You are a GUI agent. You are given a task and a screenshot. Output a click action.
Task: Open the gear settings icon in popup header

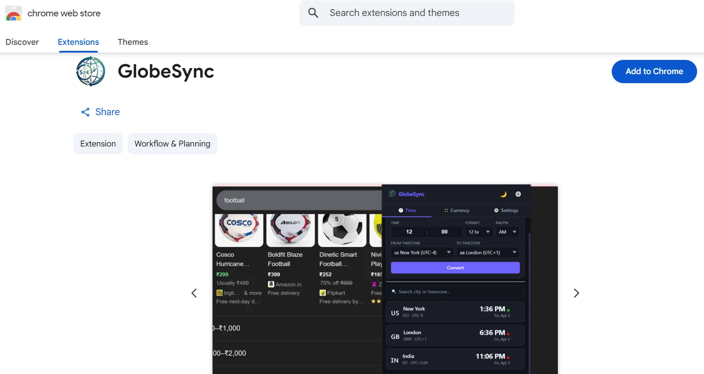(x=518, y=194)
